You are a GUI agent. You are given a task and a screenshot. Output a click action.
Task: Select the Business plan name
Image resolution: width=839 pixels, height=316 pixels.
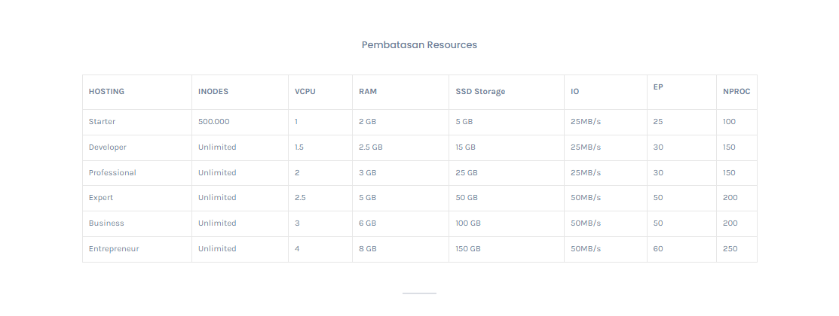click(x=106, y=223)
